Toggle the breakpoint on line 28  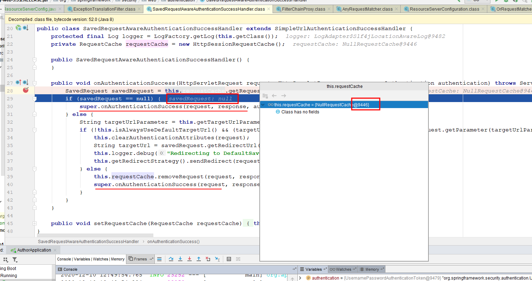coord(26,90)
